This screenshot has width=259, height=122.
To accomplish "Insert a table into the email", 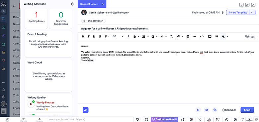I will click(188, 36).
